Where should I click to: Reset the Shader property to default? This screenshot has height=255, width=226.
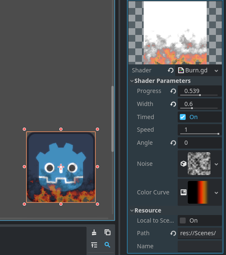171,70
